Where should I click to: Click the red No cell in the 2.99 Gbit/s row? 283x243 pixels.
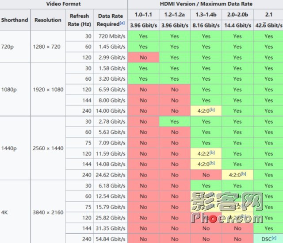[x=143, y=58]
